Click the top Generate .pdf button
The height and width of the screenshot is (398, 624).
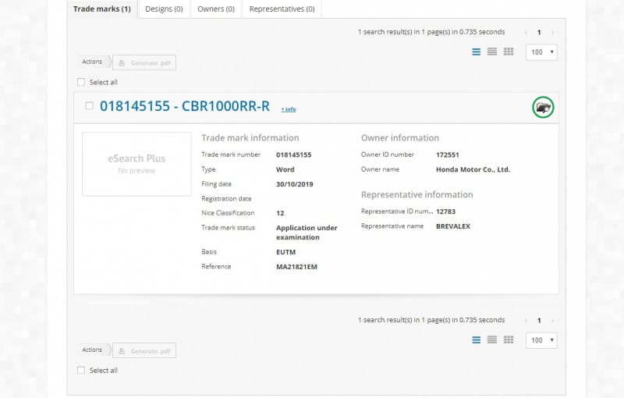[144, 62]
